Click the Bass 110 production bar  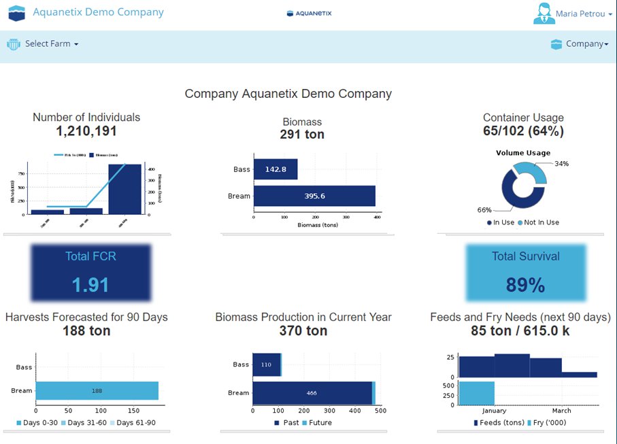click(267, 364)
